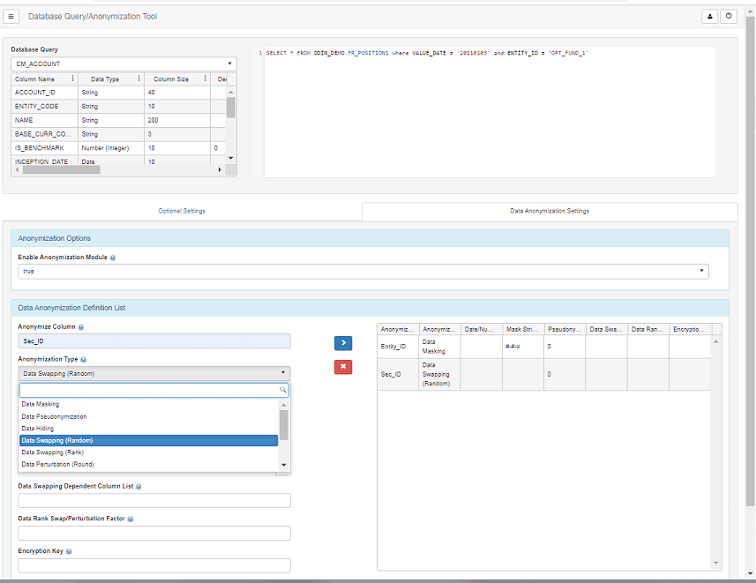Click the Data Ran... column header
Image resolution: width=756 pixels, height=583 pixels.
click(x=648, y=329)
